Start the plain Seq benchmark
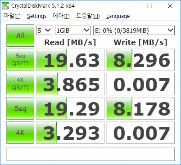This screenshot has height=165, width=181. coord(20,108)
